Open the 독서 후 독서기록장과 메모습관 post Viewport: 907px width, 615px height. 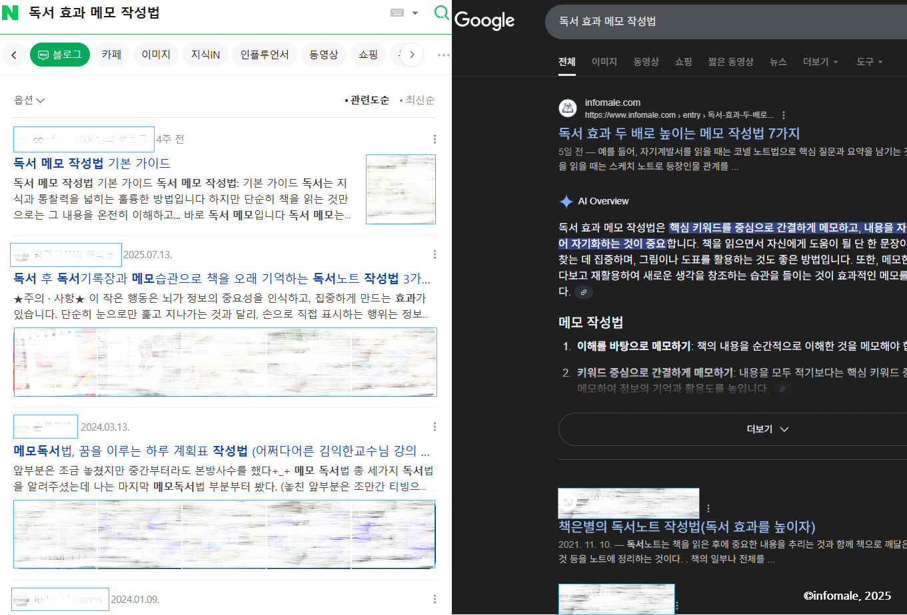coord(222,278)
